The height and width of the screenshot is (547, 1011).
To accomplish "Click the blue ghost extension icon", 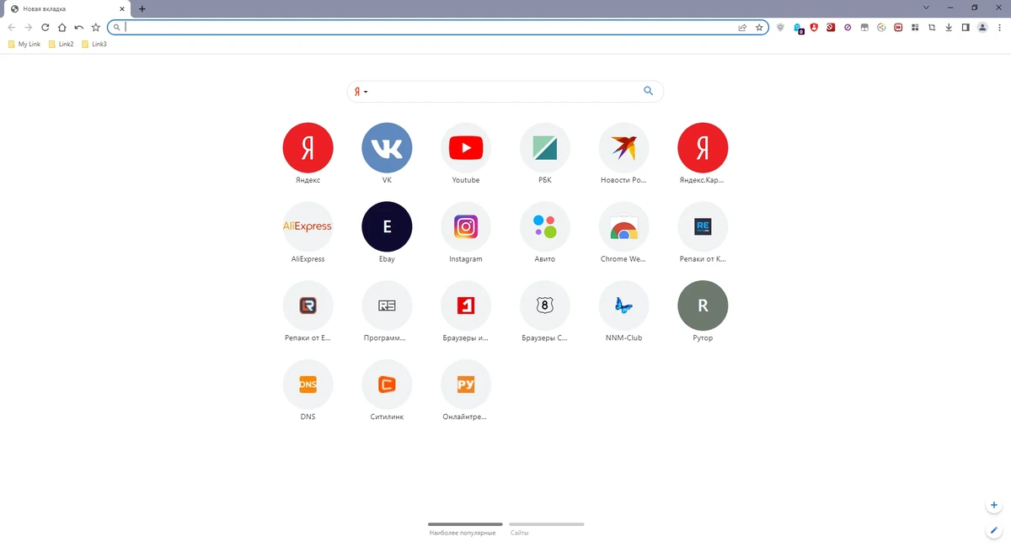I will [798, 28].
